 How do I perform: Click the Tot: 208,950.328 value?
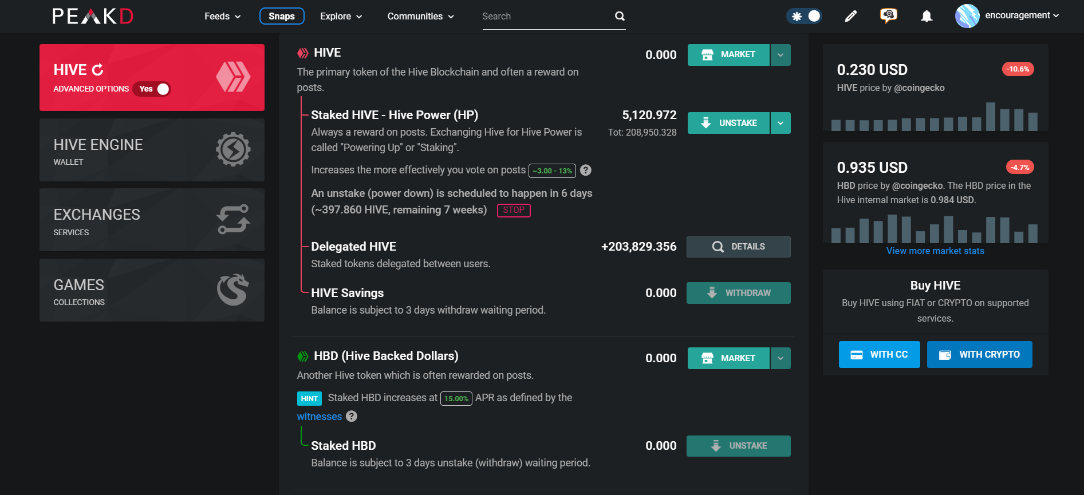pos(642,132)
